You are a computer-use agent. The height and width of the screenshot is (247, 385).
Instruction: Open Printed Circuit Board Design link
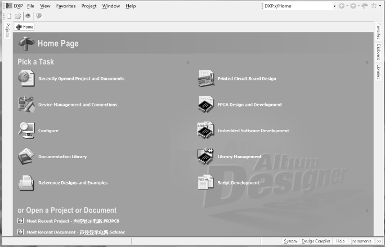coord(247,79)
